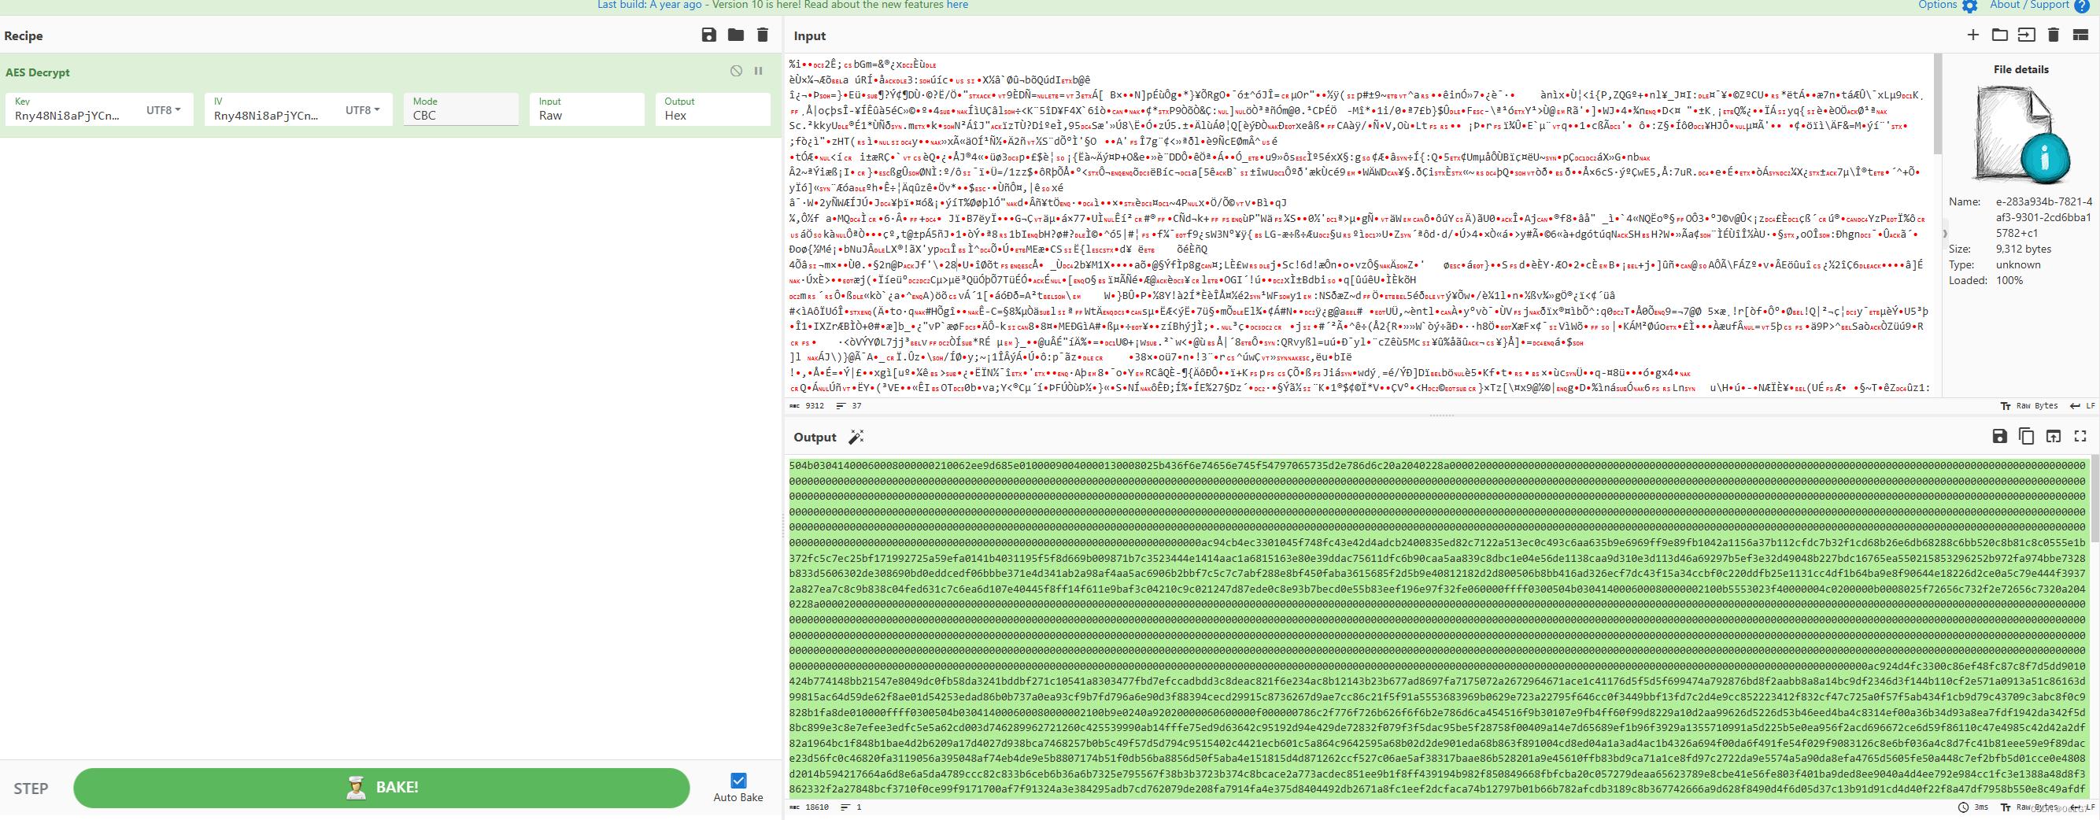Click the input pane vertical scrollbar
The width and height of the screenshot is (2100, 820).
click(x=1937, y=104)
